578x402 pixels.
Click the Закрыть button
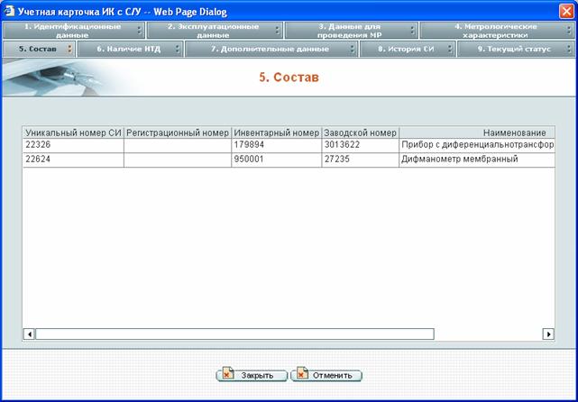coord(252,375)
